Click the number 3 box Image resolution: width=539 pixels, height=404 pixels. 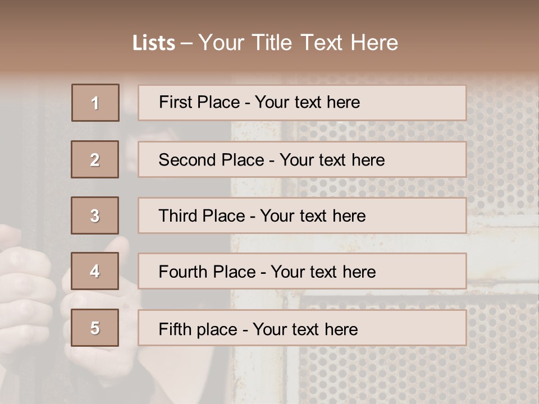(95, 215)
